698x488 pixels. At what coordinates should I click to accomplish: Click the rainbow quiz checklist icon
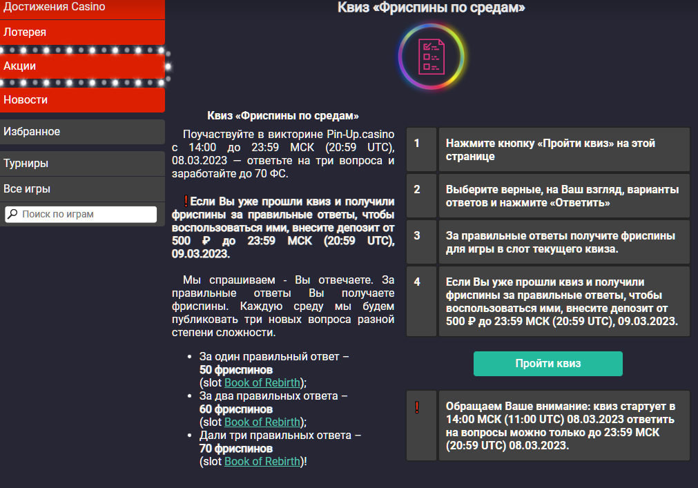pos(432,57)
